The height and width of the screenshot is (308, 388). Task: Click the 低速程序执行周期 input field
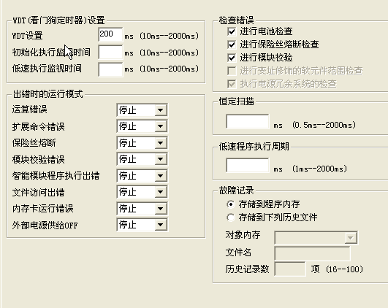248,166
